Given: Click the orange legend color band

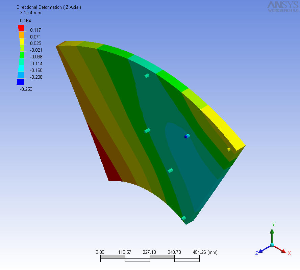Looking at the screenshot, I should [x=22, y=35].
